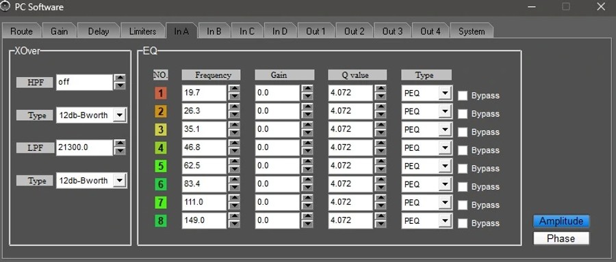This screenshot has width=616, height=262.
Task: Open the HPF Type dropdown
Action: tap(120, 115)
